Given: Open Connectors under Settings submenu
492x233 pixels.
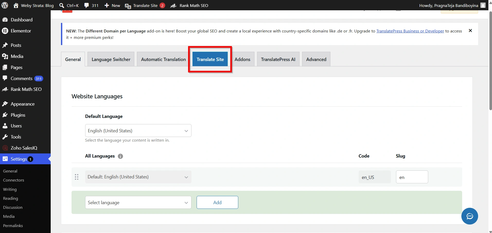Looking at the screenshot, I should [14, 180].
